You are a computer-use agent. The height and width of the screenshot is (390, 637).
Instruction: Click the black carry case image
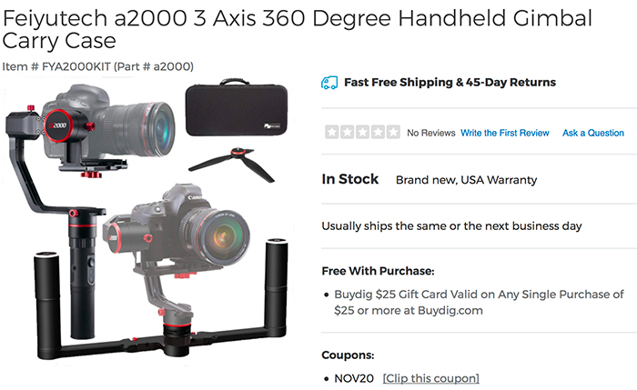point(237,107)
